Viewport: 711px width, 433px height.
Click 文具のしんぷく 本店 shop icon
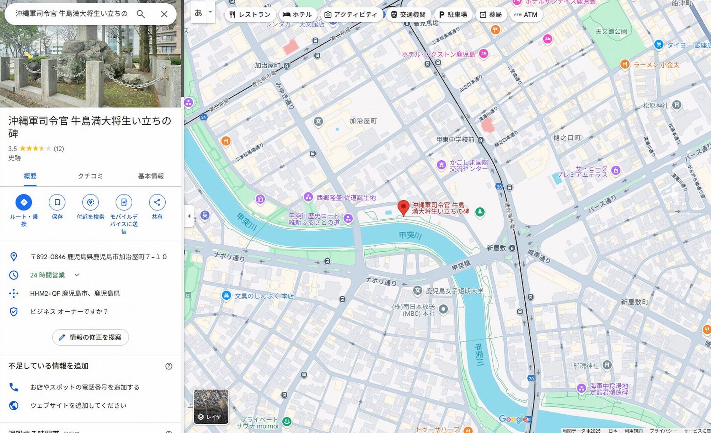[x=226, y=295]
